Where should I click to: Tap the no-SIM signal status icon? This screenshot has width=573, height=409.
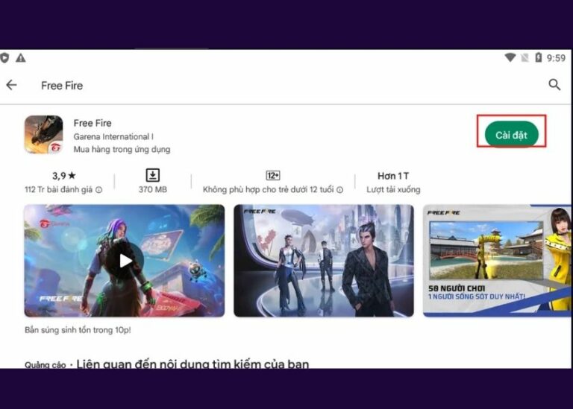tap(525, 57)
